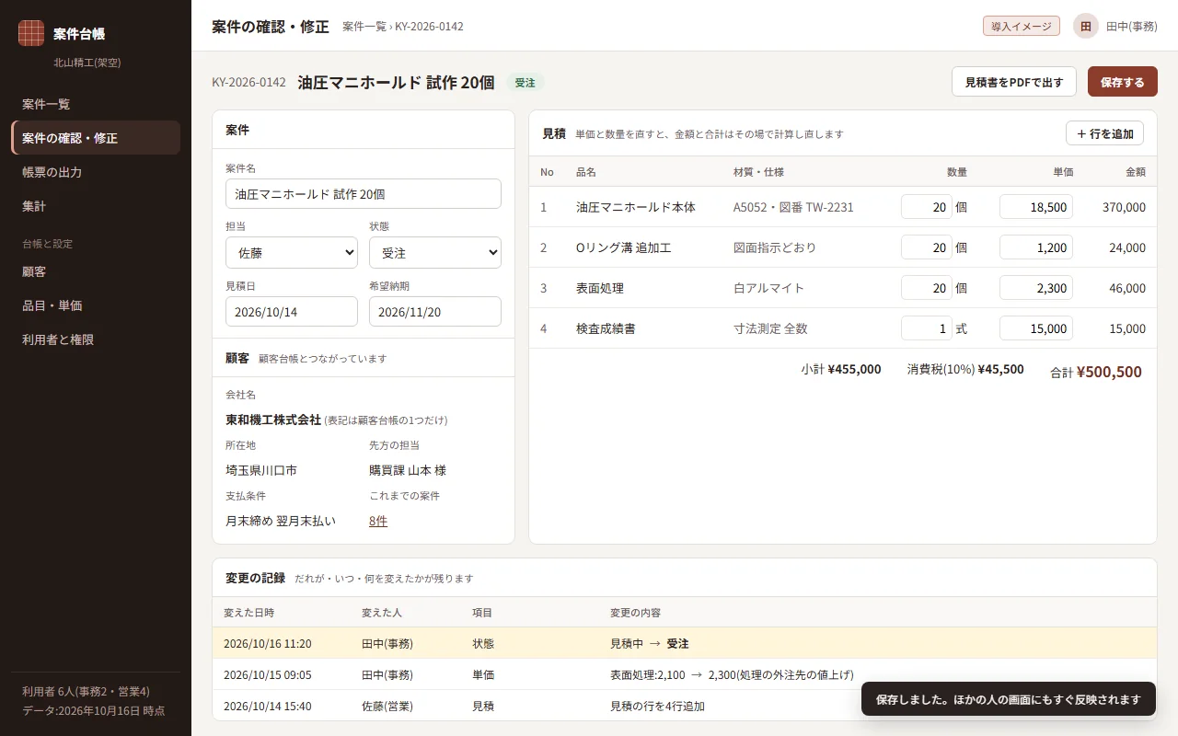Add a row with ＋ 行を追加

pyautogui.click(x=1104, y=133)
